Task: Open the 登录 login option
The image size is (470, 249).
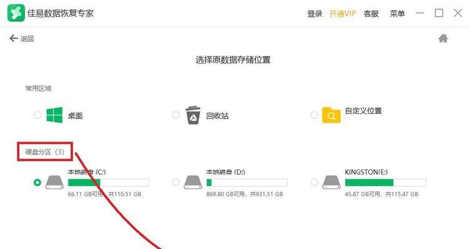Action: coord(315,14)
